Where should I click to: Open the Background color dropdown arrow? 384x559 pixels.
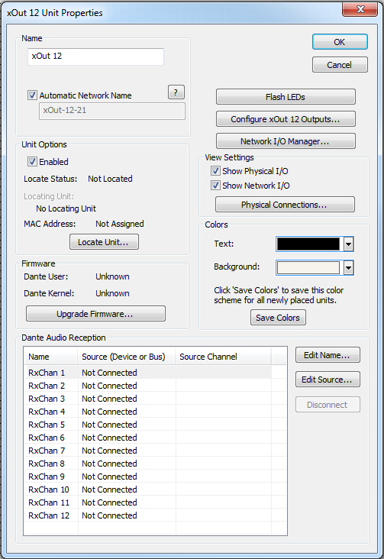pyautogui.click(x=349, y=267)
